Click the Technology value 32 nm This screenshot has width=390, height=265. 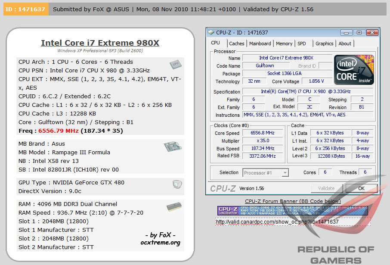pyautogui.click(x=254, y=81)
